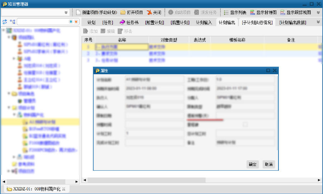Expand the top toolbar combo box dropdown
The image size is (323, 194).
pos(66,13)
